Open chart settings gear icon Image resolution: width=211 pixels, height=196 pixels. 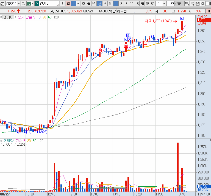coord(203,4)
